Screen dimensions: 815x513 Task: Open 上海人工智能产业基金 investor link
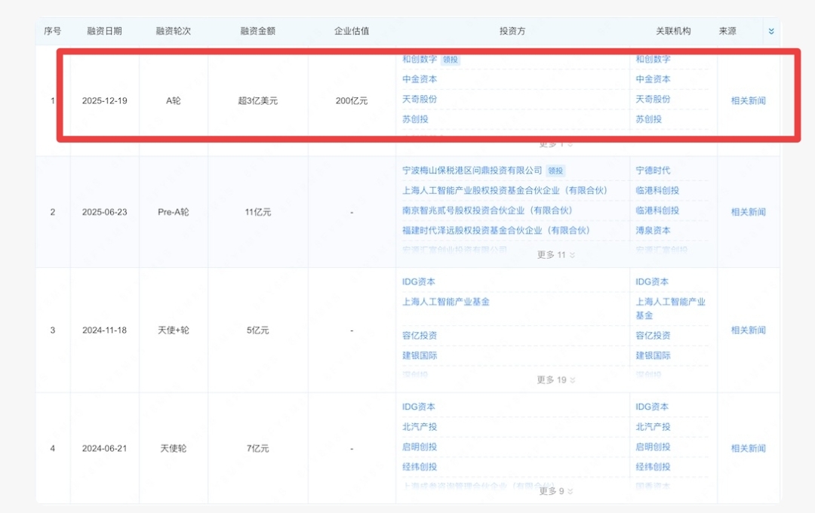tap(445, 302)
